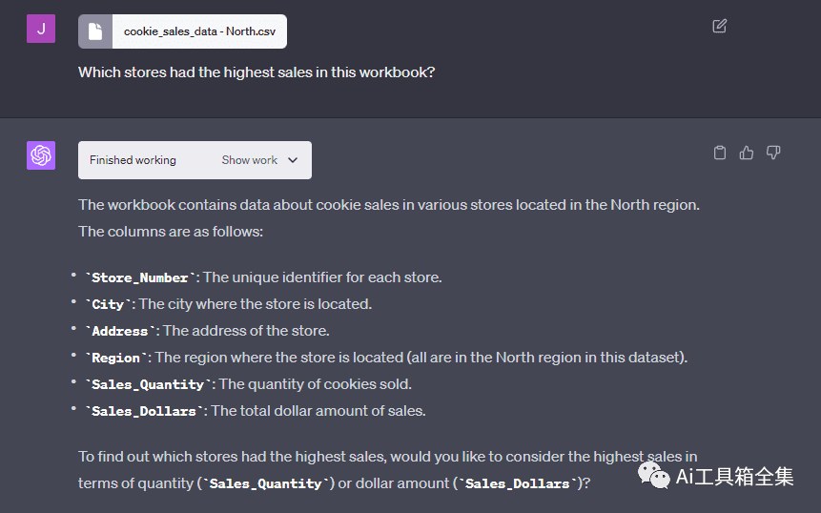Screen dimensions: 821x513
Task: Click the "Finished working" status text
Action: tap(133, 160)
